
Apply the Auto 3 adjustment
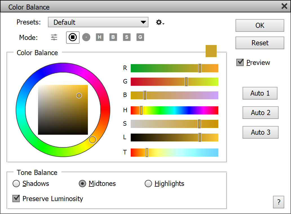coord(260,132)
